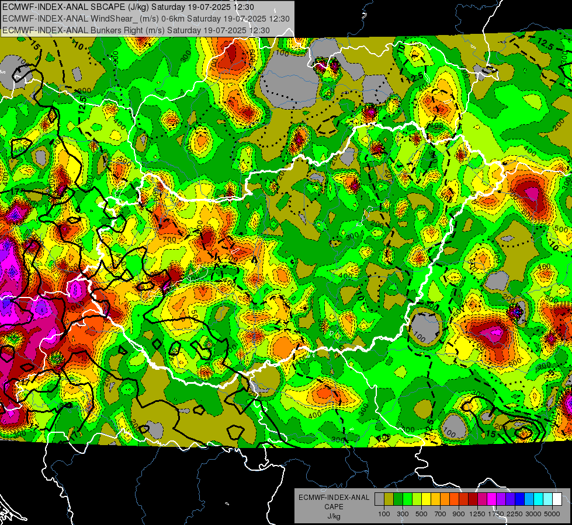Click the CAPE label in the legend

(334, 506)
